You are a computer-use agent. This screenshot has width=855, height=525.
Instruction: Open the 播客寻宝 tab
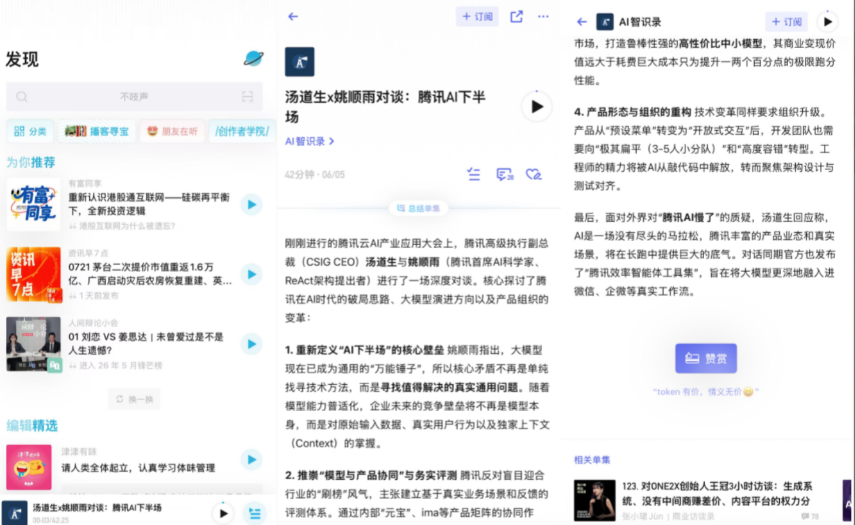[97, 131]
